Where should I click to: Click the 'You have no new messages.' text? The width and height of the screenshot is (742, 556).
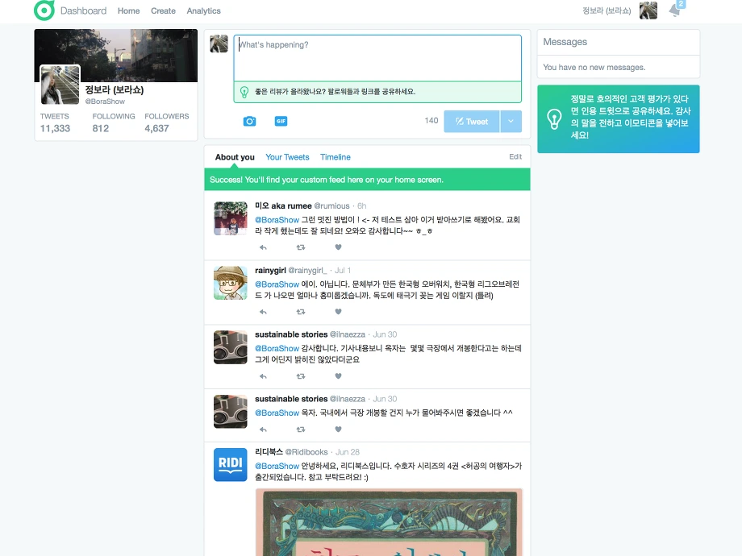pos(594,67)
